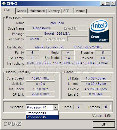
Task: Click the L1 Data cache value
Action: click(x=96, y=78)
